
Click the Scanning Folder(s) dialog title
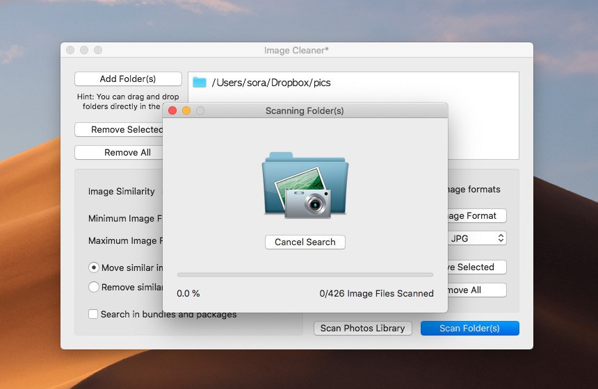305,111
